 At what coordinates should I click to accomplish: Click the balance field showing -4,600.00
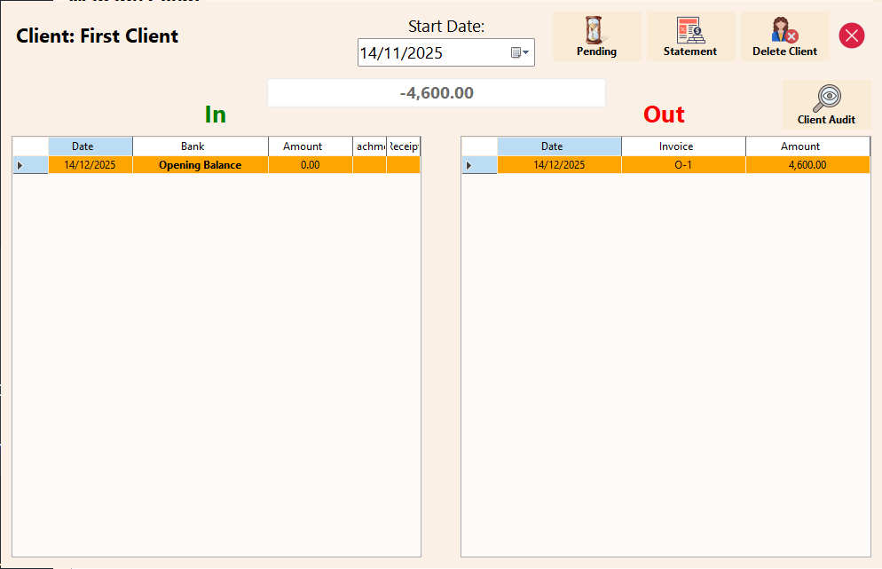[x=436, y=92]
